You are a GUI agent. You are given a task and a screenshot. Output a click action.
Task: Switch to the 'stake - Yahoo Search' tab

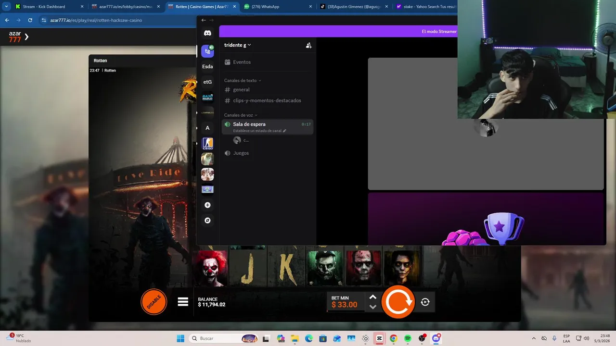tap(426, 7)
